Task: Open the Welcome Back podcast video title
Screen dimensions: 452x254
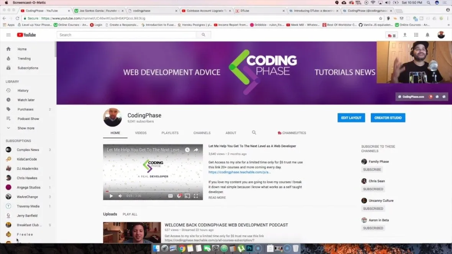Action: tap(226, 225)
